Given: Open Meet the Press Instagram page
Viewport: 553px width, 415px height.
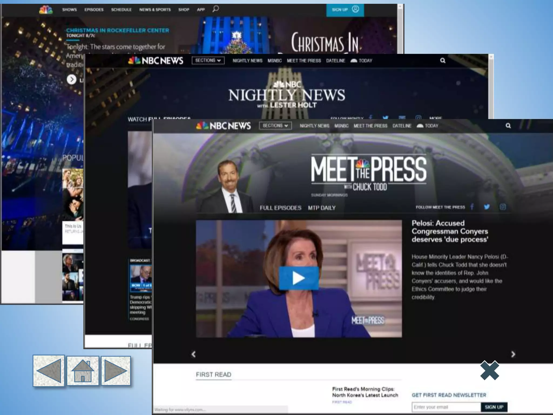Looking at the screenshot, I should click(503, 207).
